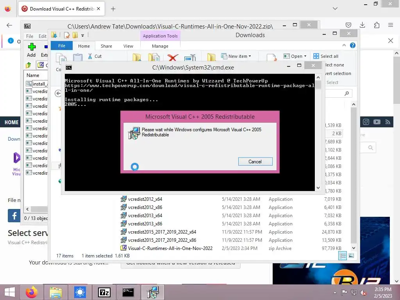Click the 7-Zip horizontal scrollbar left arrow
Screen dimensions: 400x300
pos(27,209)
